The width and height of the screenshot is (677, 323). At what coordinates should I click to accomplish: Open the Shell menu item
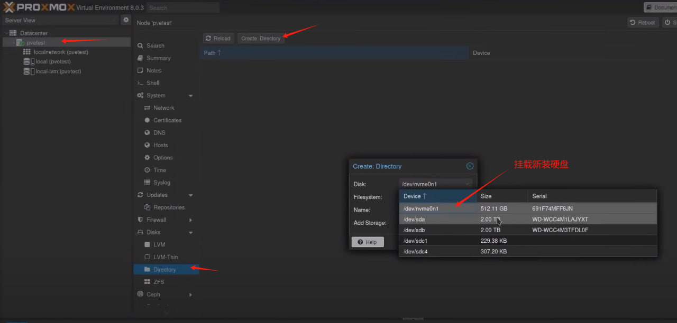tap(152, 83)
